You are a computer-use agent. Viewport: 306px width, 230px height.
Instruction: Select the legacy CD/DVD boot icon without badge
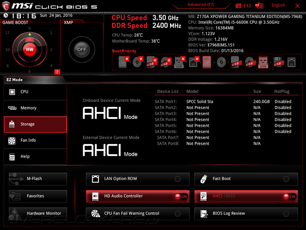pyautogui.click(x=221, y=62)
